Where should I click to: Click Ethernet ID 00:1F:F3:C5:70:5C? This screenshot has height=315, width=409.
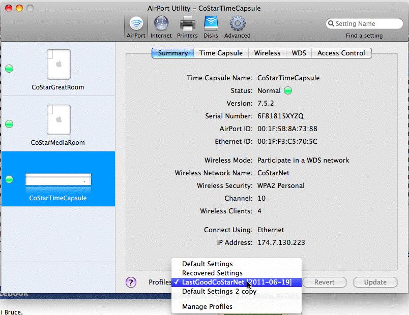pyautogui.click(x=287, y=141)
